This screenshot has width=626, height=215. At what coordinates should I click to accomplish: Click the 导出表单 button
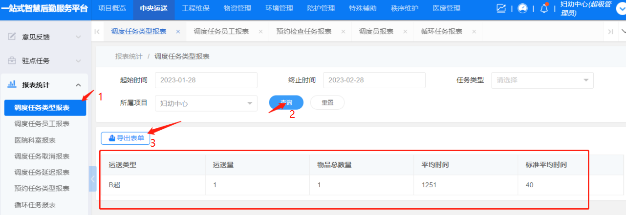pyautogui.click(x=125, y=138)
